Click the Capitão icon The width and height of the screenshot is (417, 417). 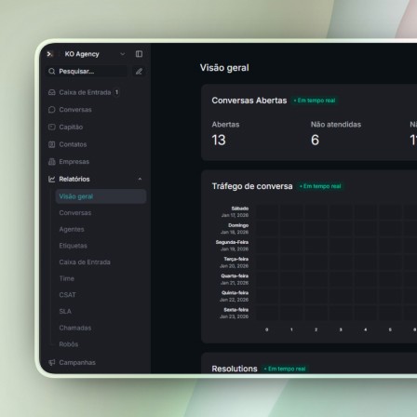[x=52, y=128]
